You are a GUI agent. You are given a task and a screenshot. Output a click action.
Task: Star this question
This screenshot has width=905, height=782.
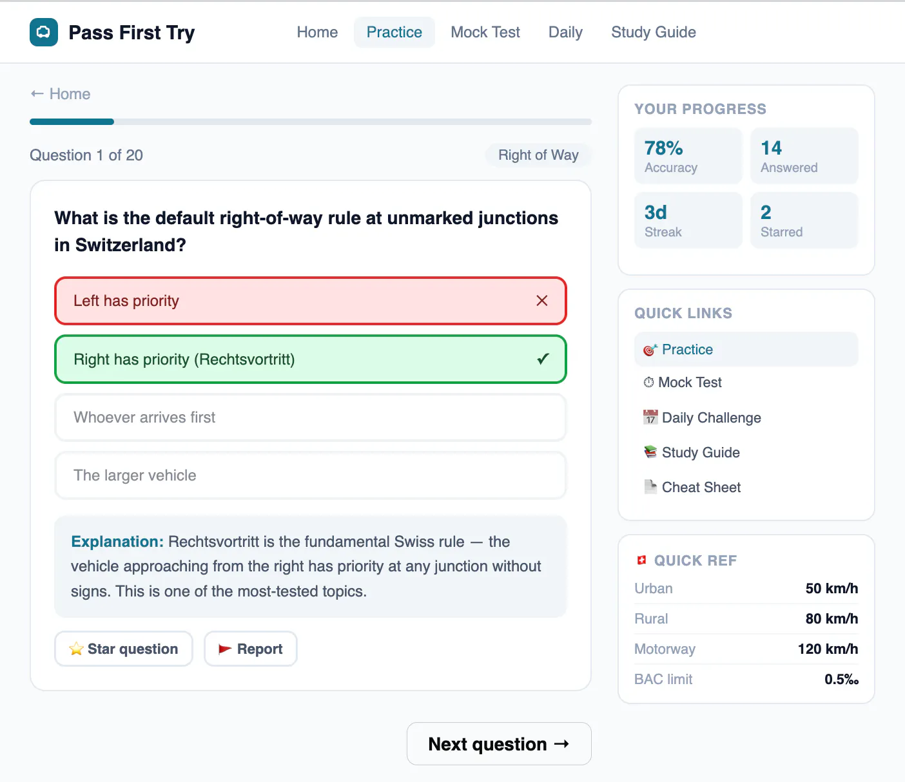124,649
